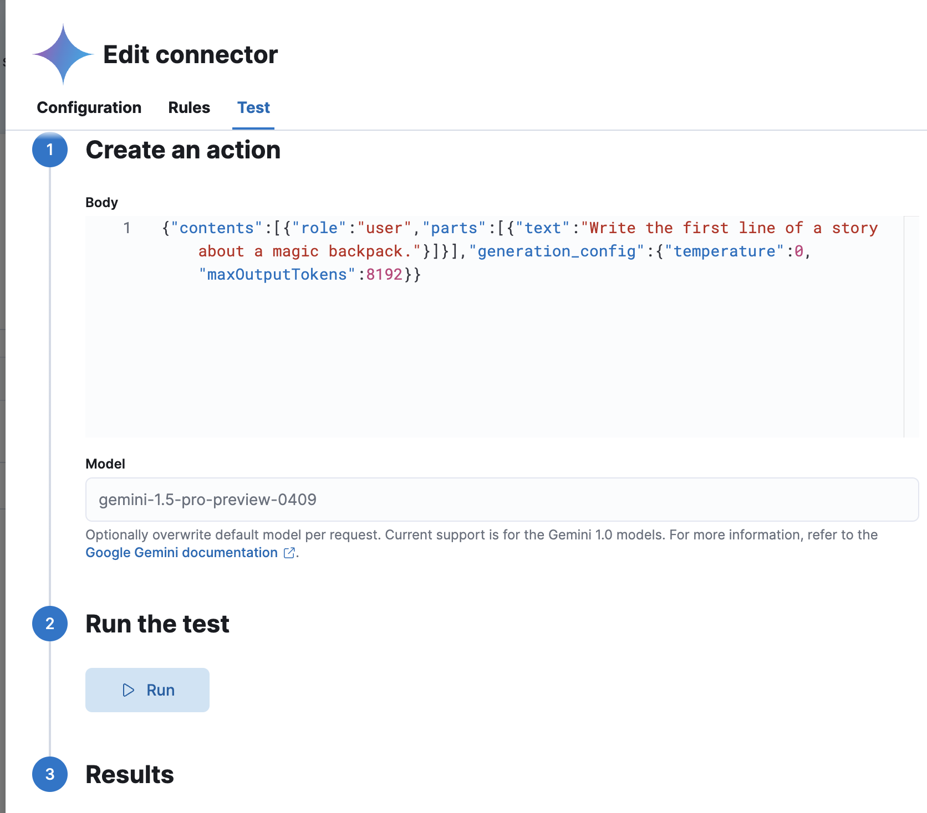This screenshot has width=927, height=813.
Task: Click the step 1 circle badge
Action: pyautogui.click(x=50, y=150)
